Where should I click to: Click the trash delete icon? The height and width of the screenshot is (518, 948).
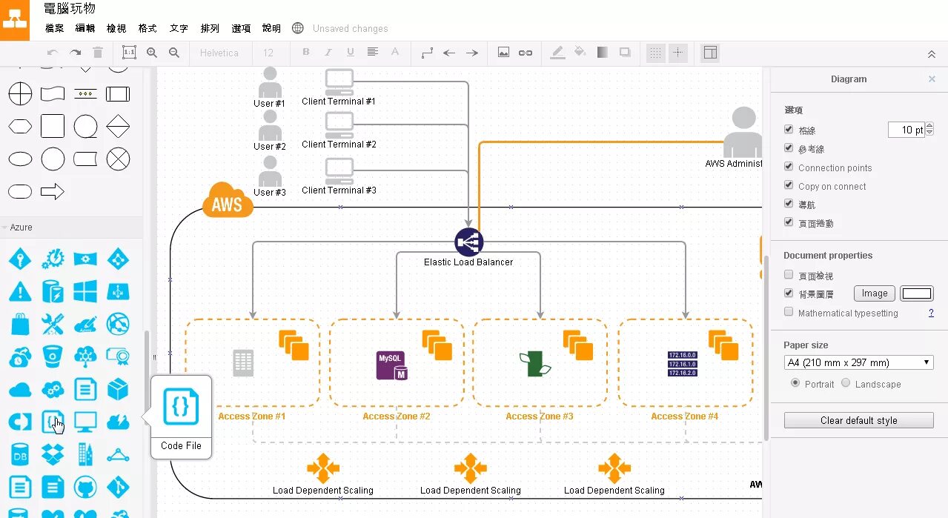coord(98,53)
